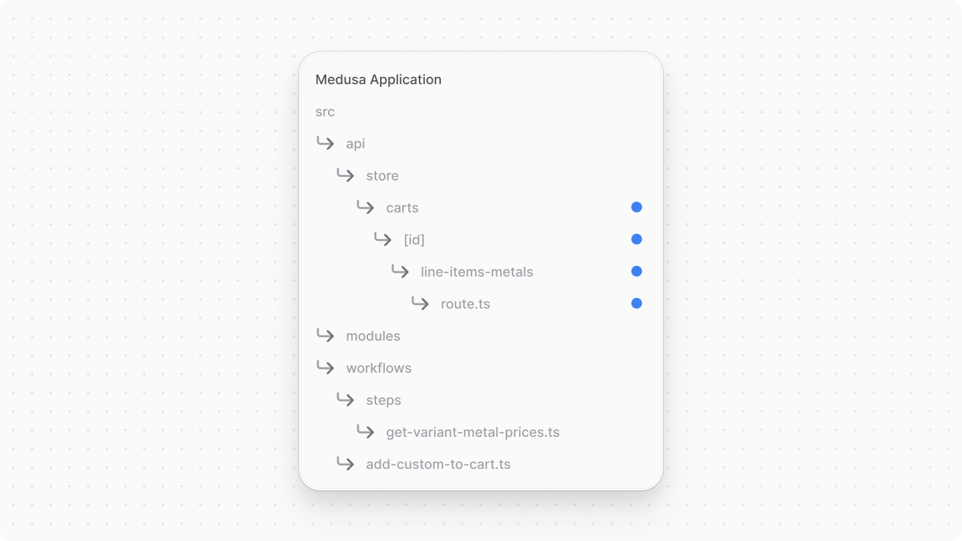962x541 pixels.
Task: Click the blue dot on line-items-metals row
Action: [637, 271]
